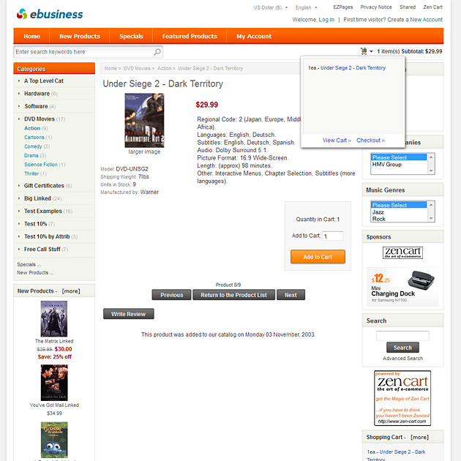Screen dimensions: 461x461
Task: Click the ebusiness logo
Action: (x=50, y=14)
